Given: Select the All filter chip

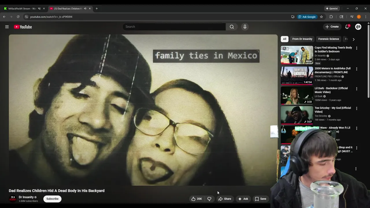Looking at the screenshot, I should 284,39.
